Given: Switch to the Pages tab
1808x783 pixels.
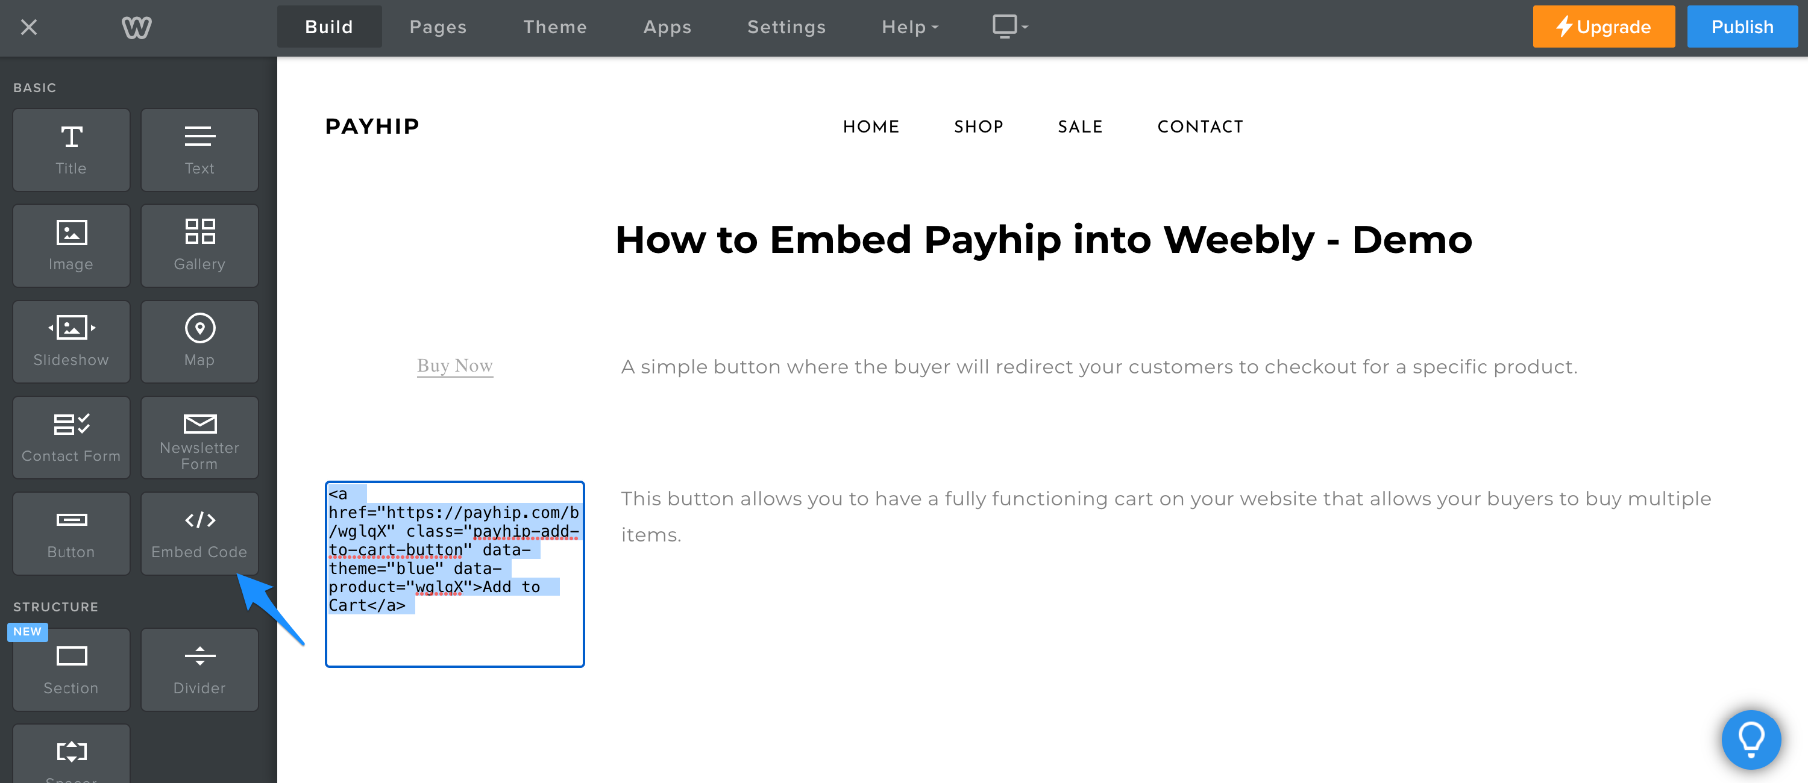Looking at the screenshot, I should [x=438, y=27].
